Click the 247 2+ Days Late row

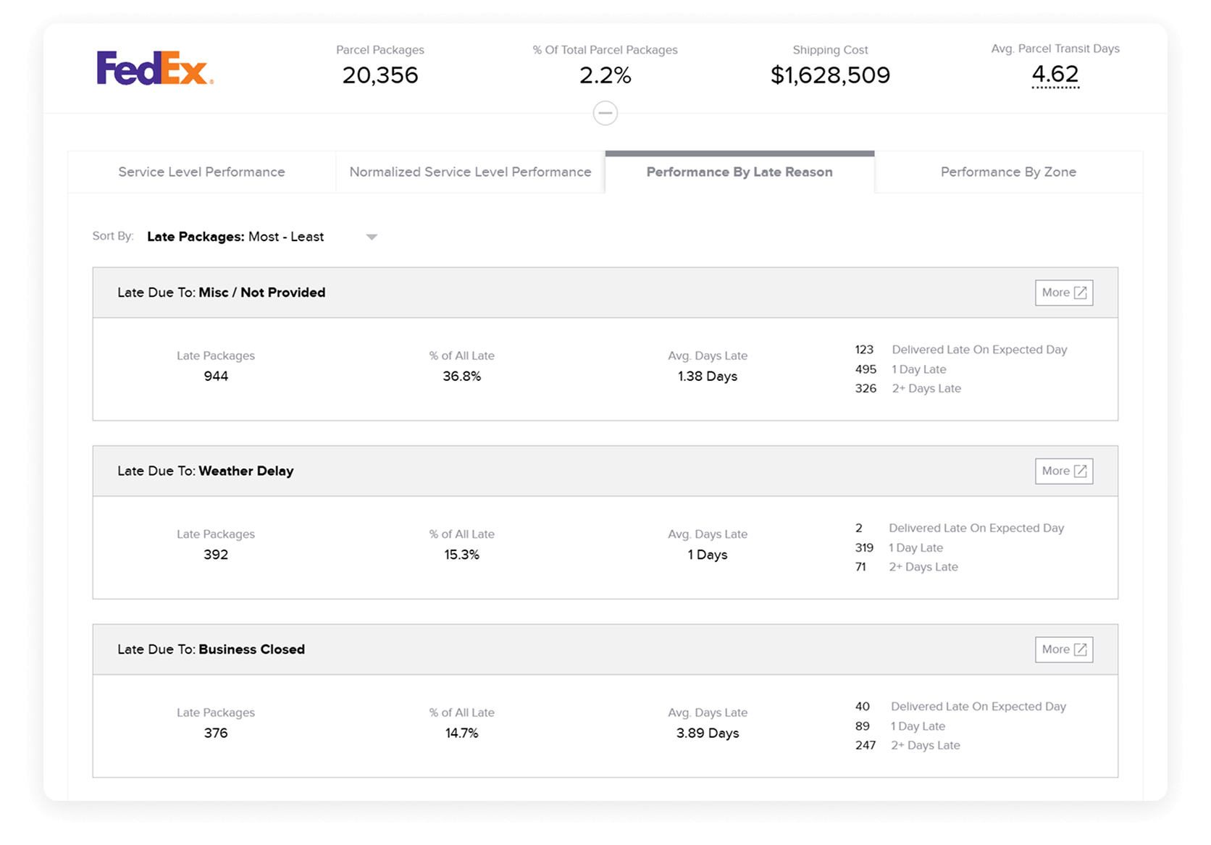point(908,746)
